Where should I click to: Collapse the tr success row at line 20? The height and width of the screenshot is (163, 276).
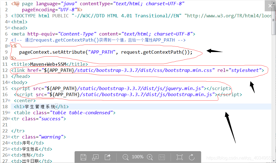click(x=9, y=119)
